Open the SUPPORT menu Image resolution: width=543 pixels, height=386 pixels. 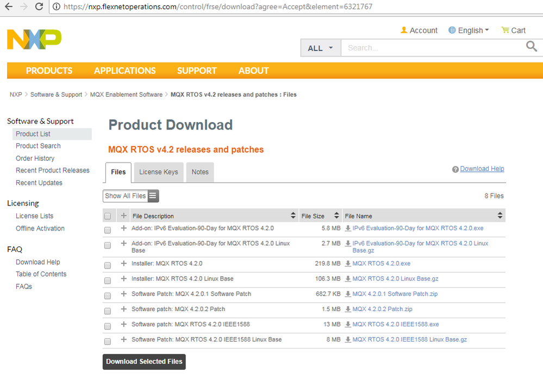click(197, 71)
